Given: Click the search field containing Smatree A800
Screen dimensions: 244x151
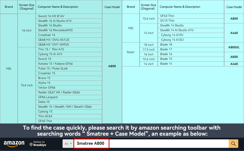Looking at the screenshot, I should [x=151, y=144].
